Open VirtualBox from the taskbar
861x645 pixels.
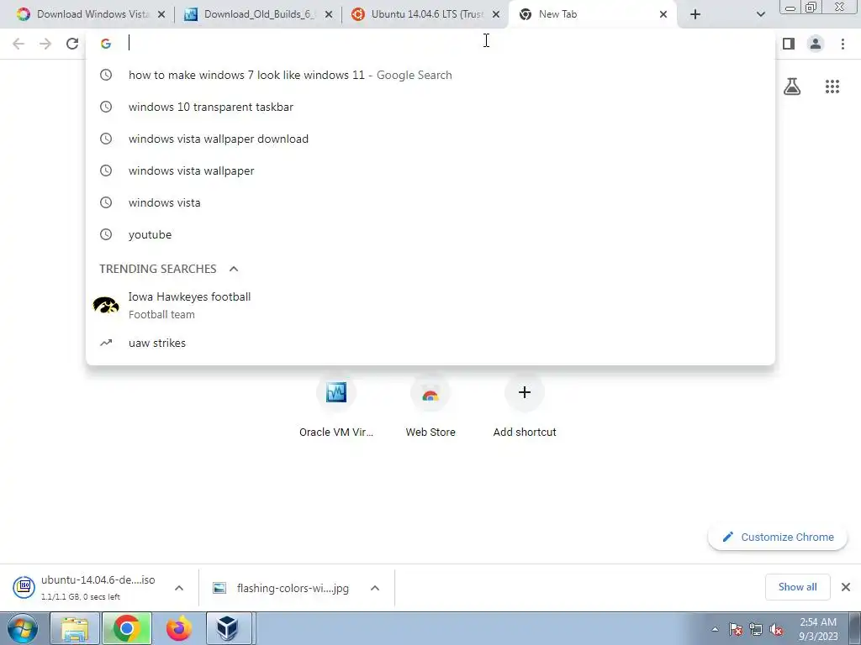227,628
